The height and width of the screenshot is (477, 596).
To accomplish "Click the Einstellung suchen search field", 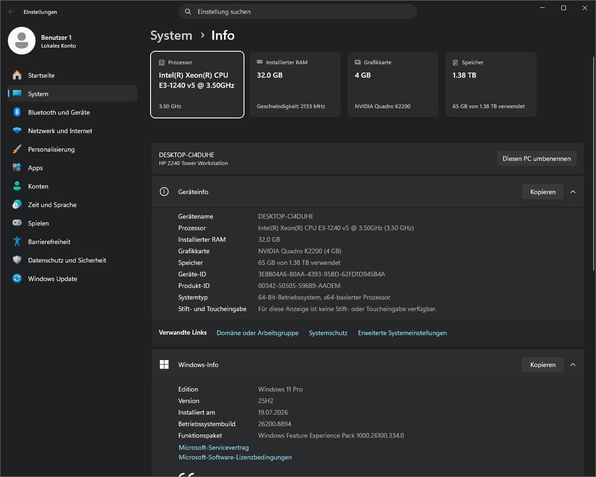I will pos(298,12).
